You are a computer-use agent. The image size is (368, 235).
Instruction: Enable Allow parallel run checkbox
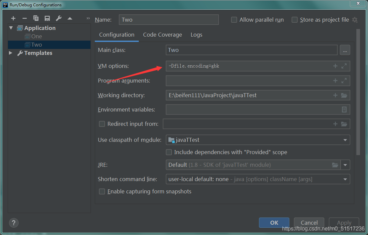[x=234, y=20]
